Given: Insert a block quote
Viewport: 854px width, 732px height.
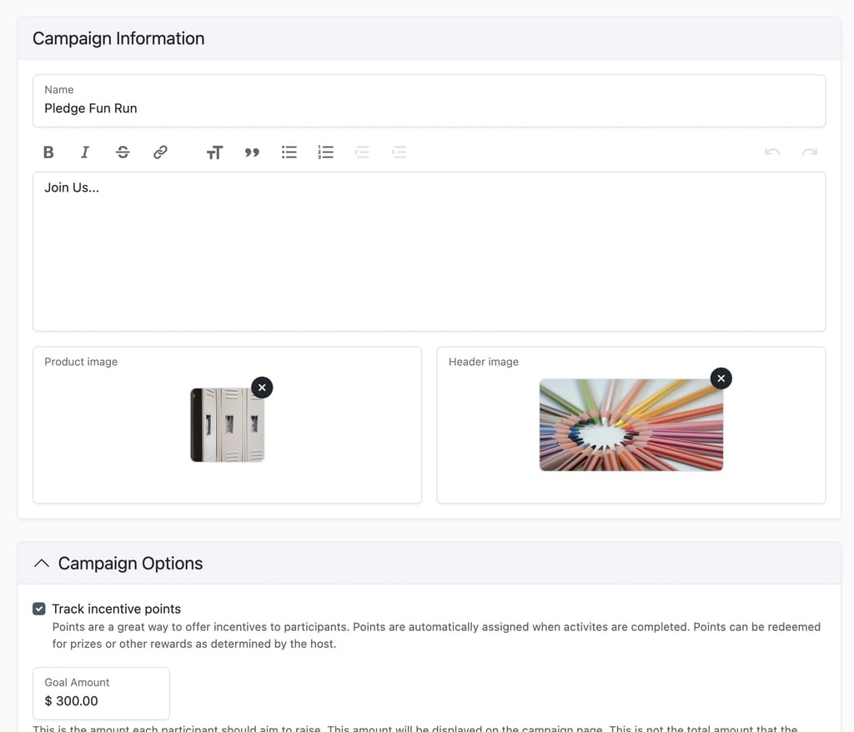Looking at the screenshot, I should (x=252, y=153).
